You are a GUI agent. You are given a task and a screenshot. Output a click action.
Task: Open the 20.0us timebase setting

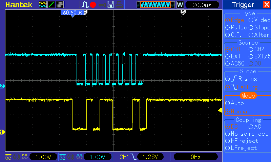tap(202, 5)
